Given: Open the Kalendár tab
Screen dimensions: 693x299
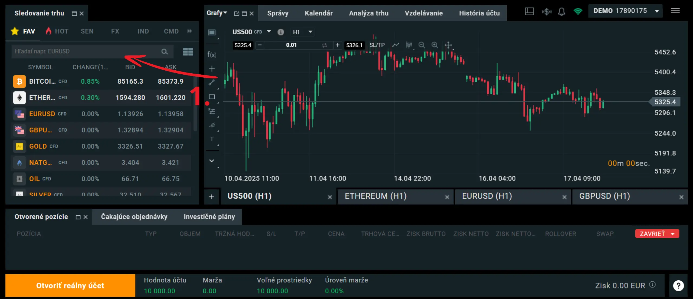Looking at the screenshot, I should [319, 13].
